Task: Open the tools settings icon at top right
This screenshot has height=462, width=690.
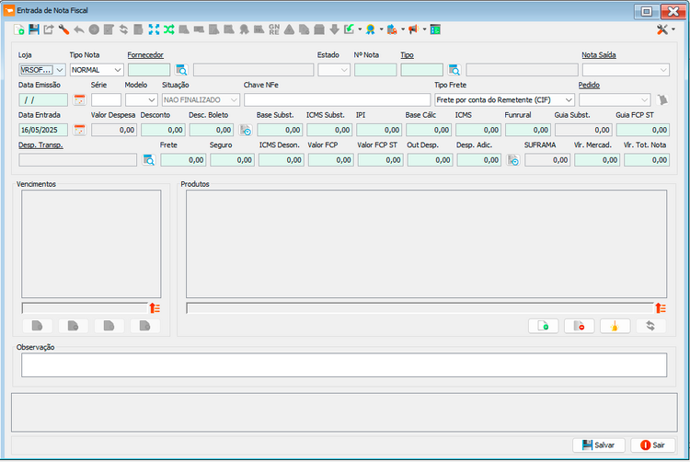Action: tap(662, 30)
